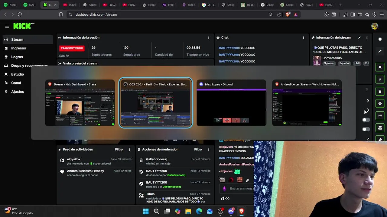Bookmark page with bookmark icon in address bar
The image size is (387, 217).
click(x=61, y=14)
